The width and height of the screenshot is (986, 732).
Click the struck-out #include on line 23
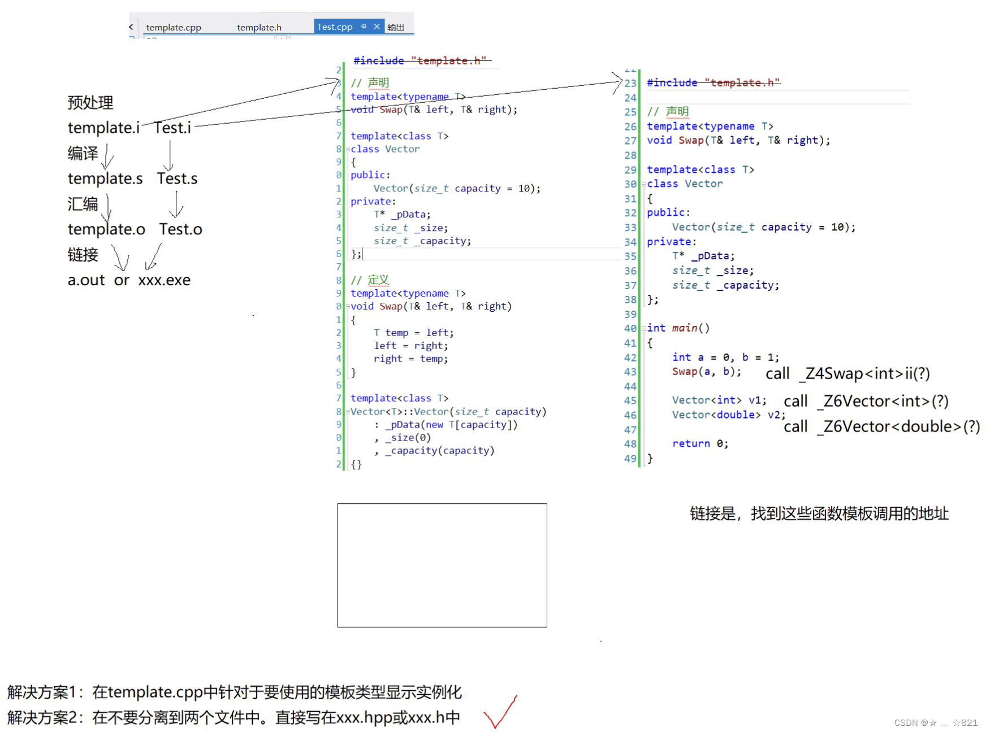pos(713,83)
